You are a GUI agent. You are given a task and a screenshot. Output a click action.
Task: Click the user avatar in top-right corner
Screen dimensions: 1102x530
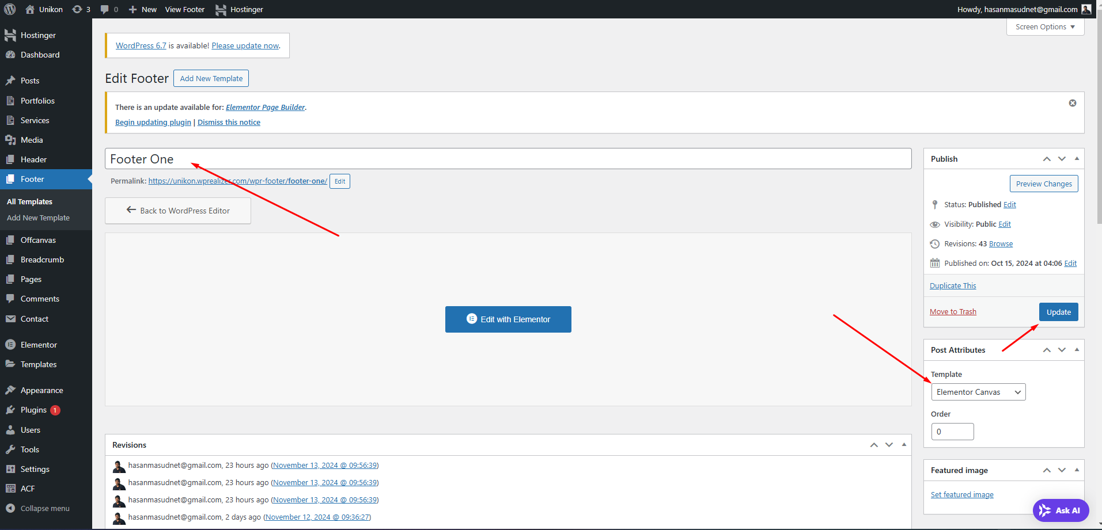(x=1086, y=9)
